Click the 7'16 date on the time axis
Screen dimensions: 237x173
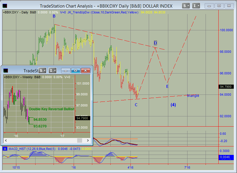(x=187, y=167)
